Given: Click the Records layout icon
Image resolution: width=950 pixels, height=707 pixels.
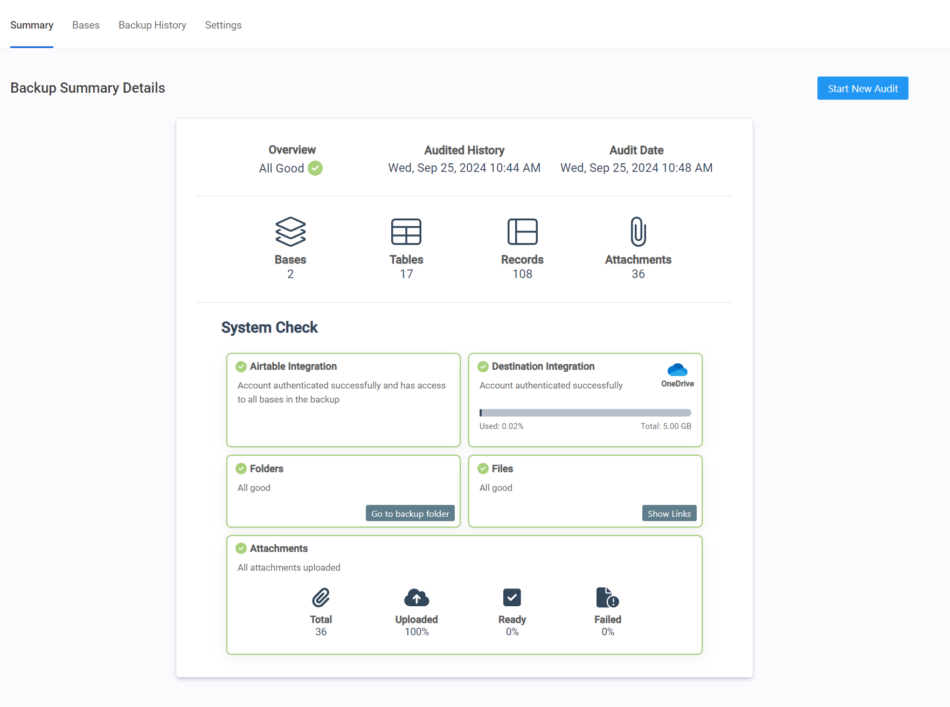Looking at the screenshot, I should pos(522,232).
